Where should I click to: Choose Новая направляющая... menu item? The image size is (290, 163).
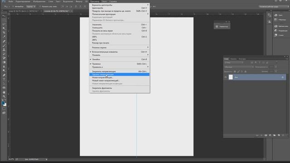point(119,77)
